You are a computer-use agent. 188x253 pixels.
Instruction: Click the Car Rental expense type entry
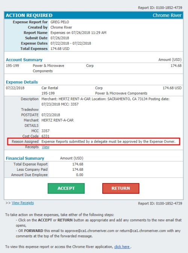tap(50, 88)
